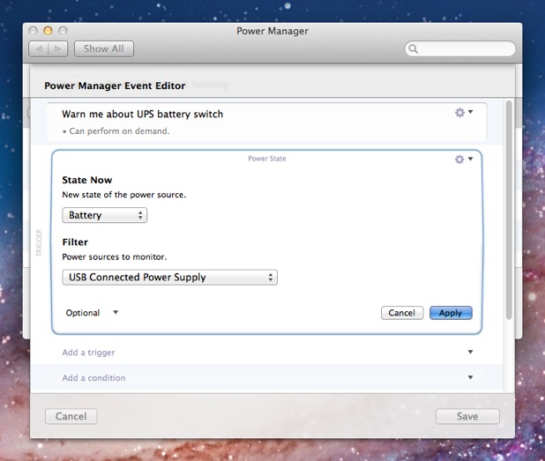Click the Add a condition text
This screenshot has width=545, height=461.
pyautogui.click(x=93, y=378)
